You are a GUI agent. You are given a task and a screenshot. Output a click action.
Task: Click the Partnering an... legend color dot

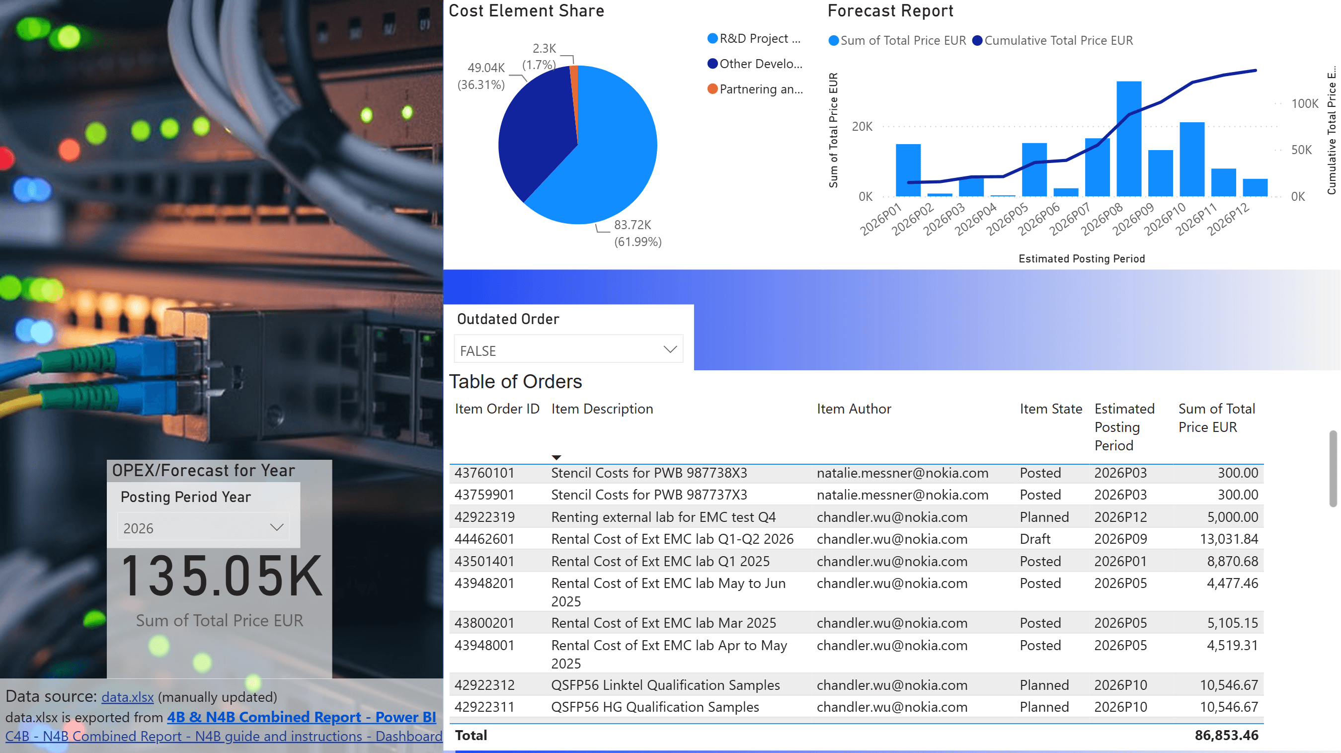[712, 89]
